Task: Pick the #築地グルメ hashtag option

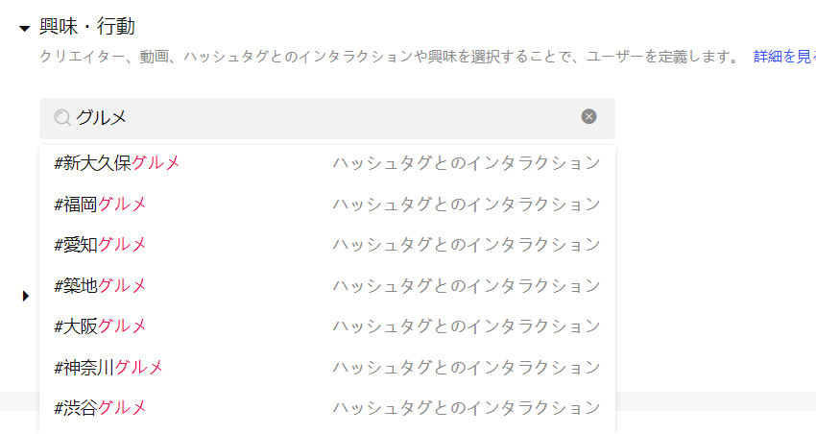Action: 326,285
